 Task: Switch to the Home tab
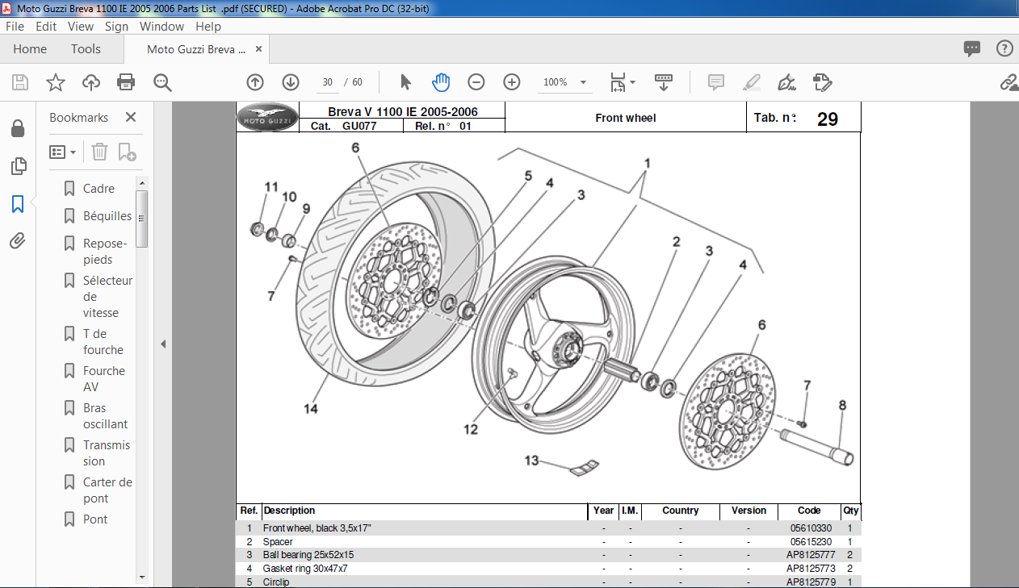click(30, 49)
